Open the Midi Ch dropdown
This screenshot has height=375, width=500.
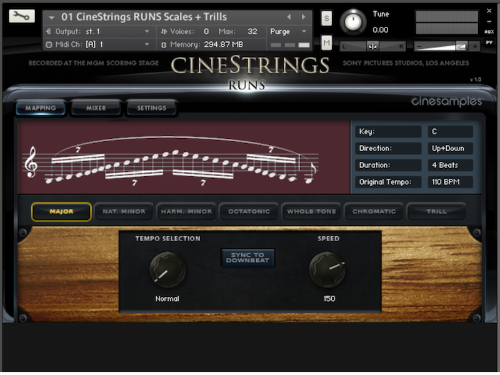click(97, 44)
